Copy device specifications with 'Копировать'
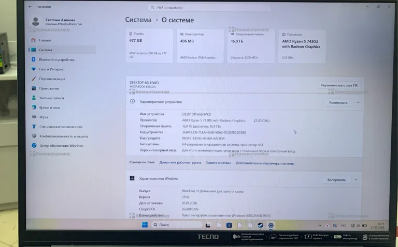Viewport: 398px width, 247px height. [x=338, y=102]
